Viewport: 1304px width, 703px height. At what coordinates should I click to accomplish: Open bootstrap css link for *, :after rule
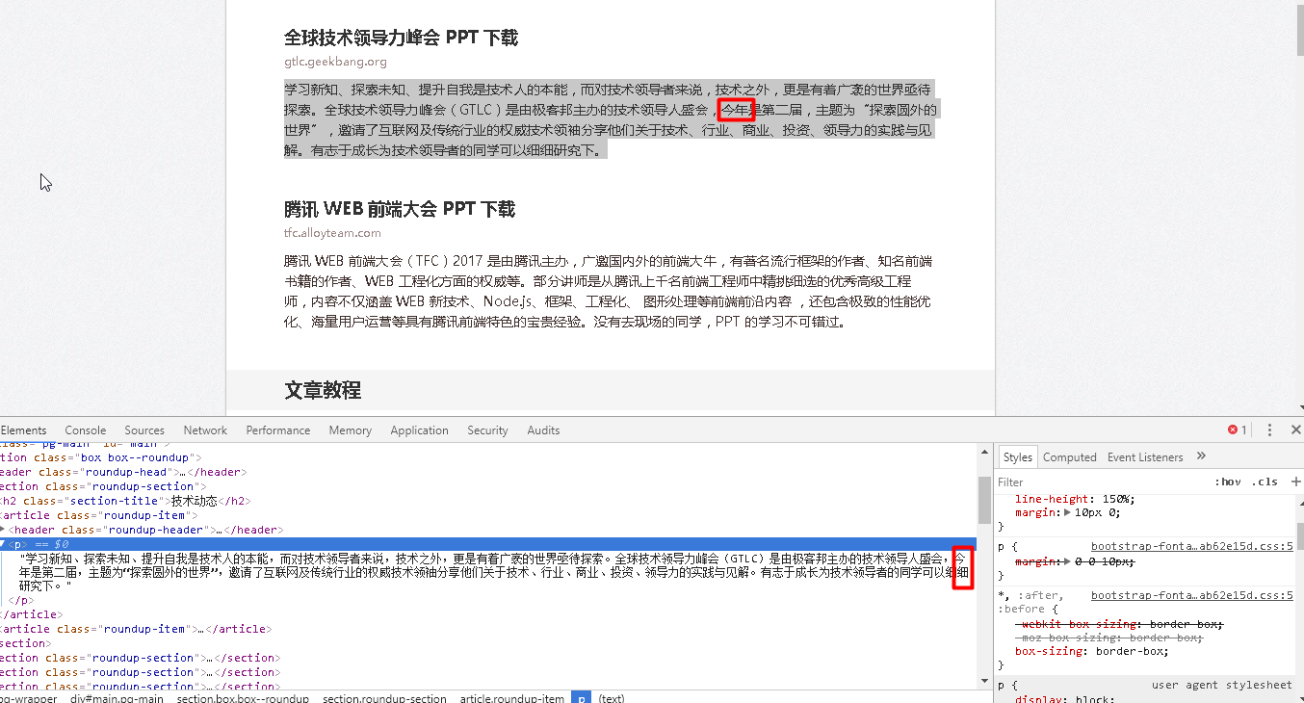[x=1191, y=595]
